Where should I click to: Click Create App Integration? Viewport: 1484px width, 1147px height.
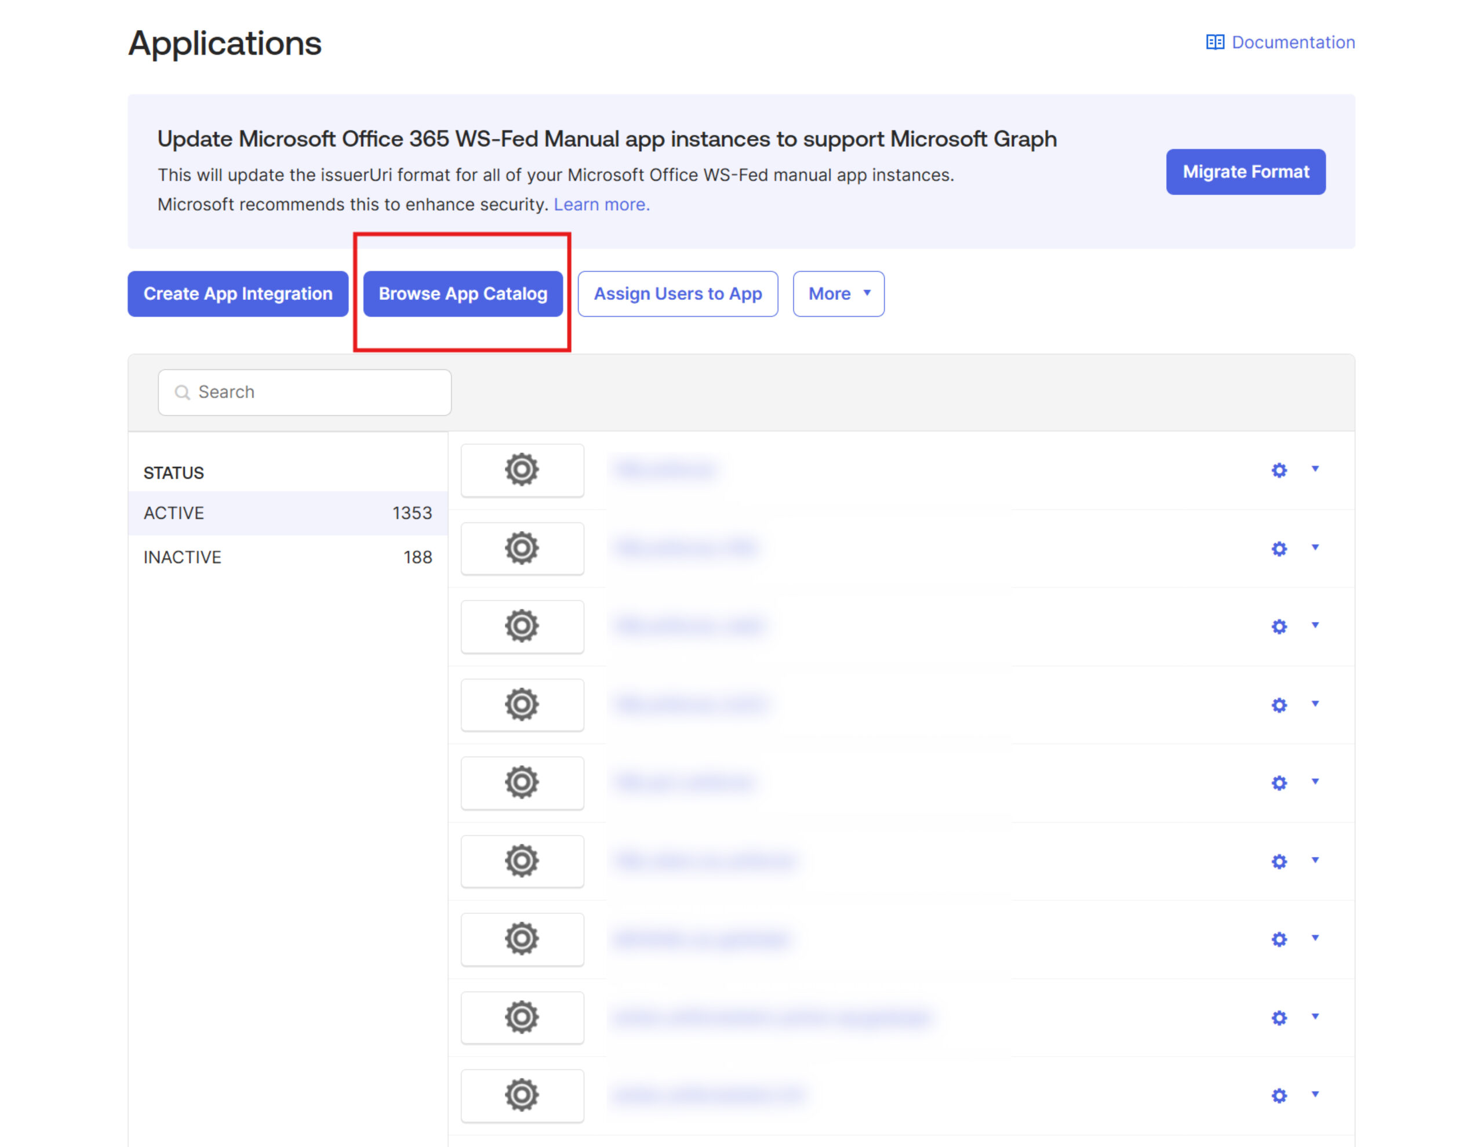(238, 294)
